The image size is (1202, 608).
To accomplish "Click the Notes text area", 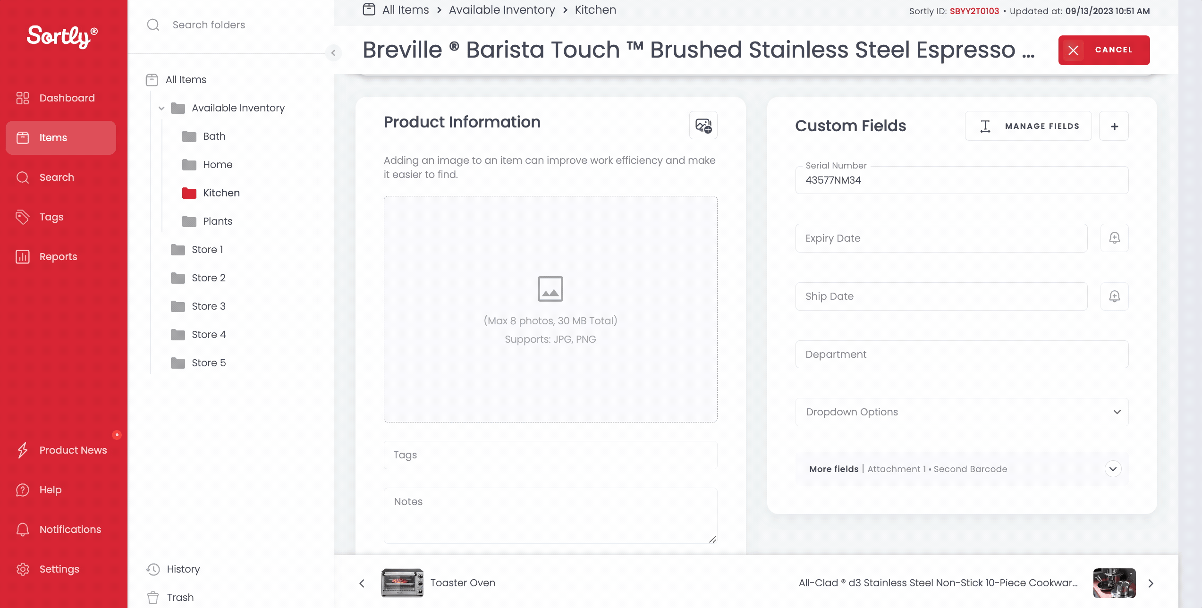I will tap(550, 515).
